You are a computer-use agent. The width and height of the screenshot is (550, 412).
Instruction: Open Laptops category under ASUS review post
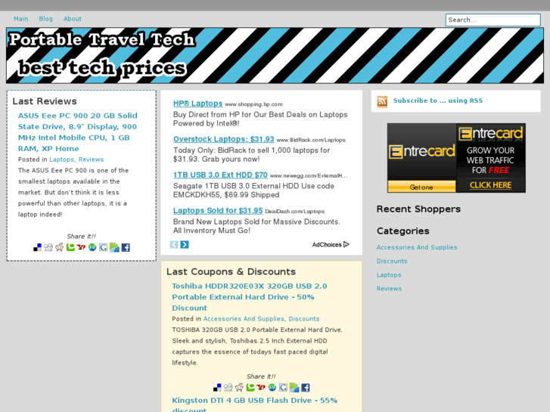(x=62, y=160)
